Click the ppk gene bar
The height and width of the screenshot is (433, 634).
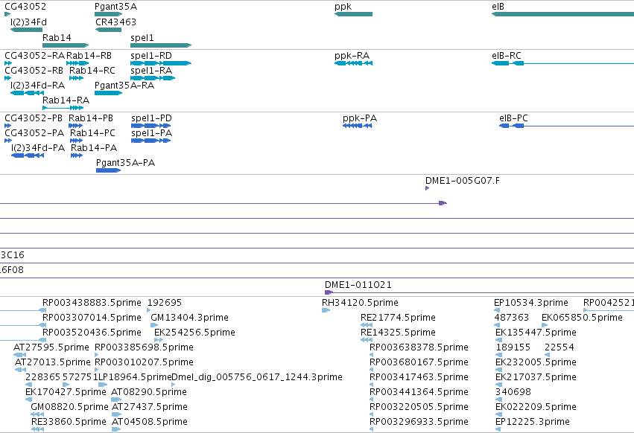(x=353, y=14)
